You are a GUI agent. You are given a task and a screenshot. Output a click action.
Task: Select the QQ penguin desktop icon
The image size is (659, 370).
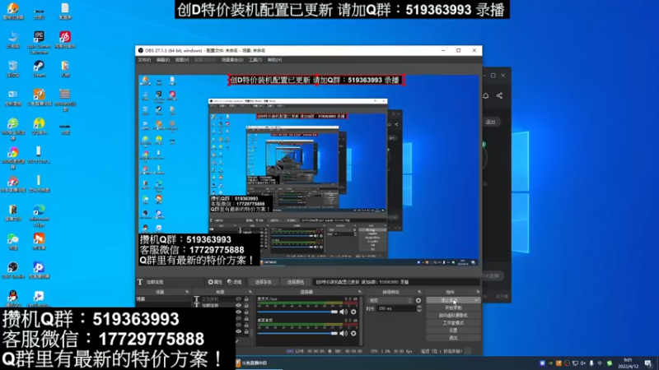coord(13,298)
